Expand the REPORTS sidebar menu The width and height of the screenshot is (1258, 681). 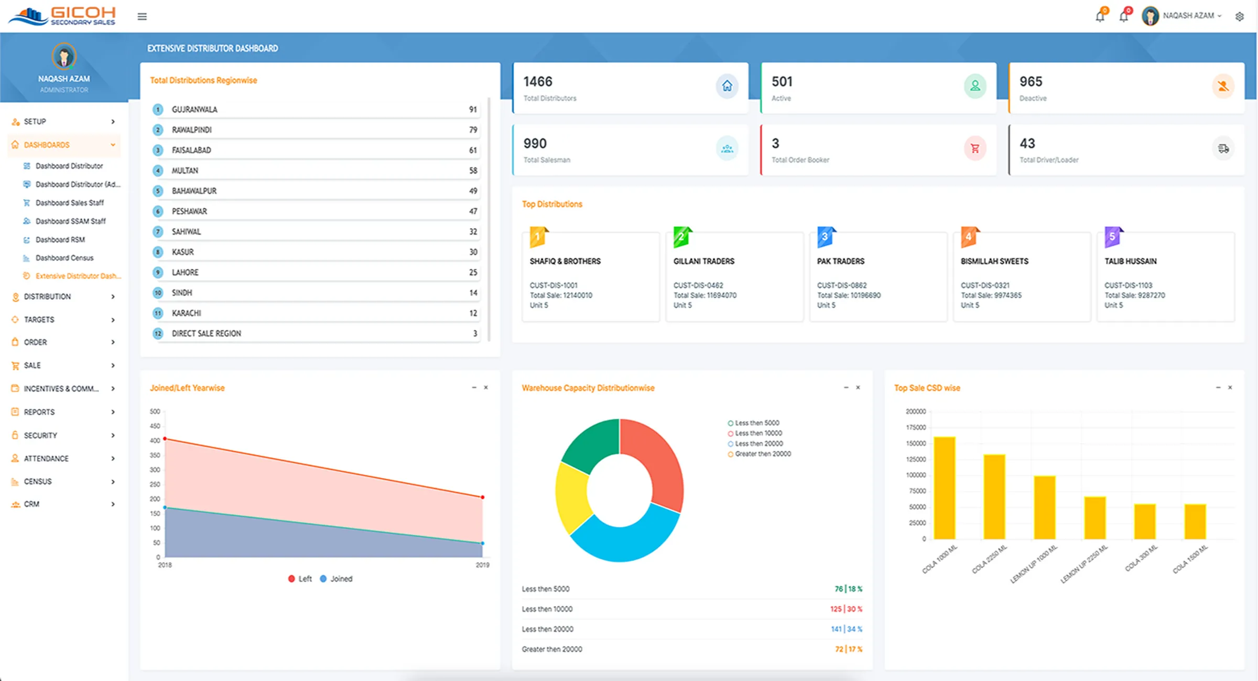point(39,412)
